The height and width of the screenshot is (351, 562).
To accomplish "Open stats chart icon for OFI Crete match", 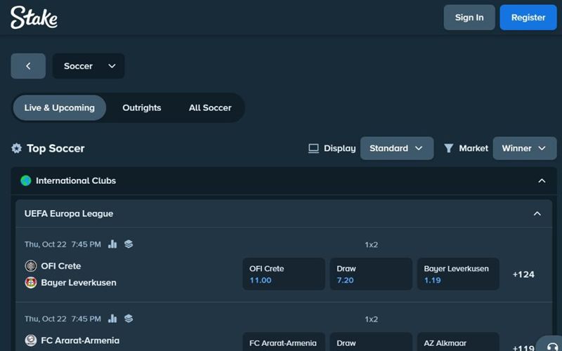I will 112,244.
